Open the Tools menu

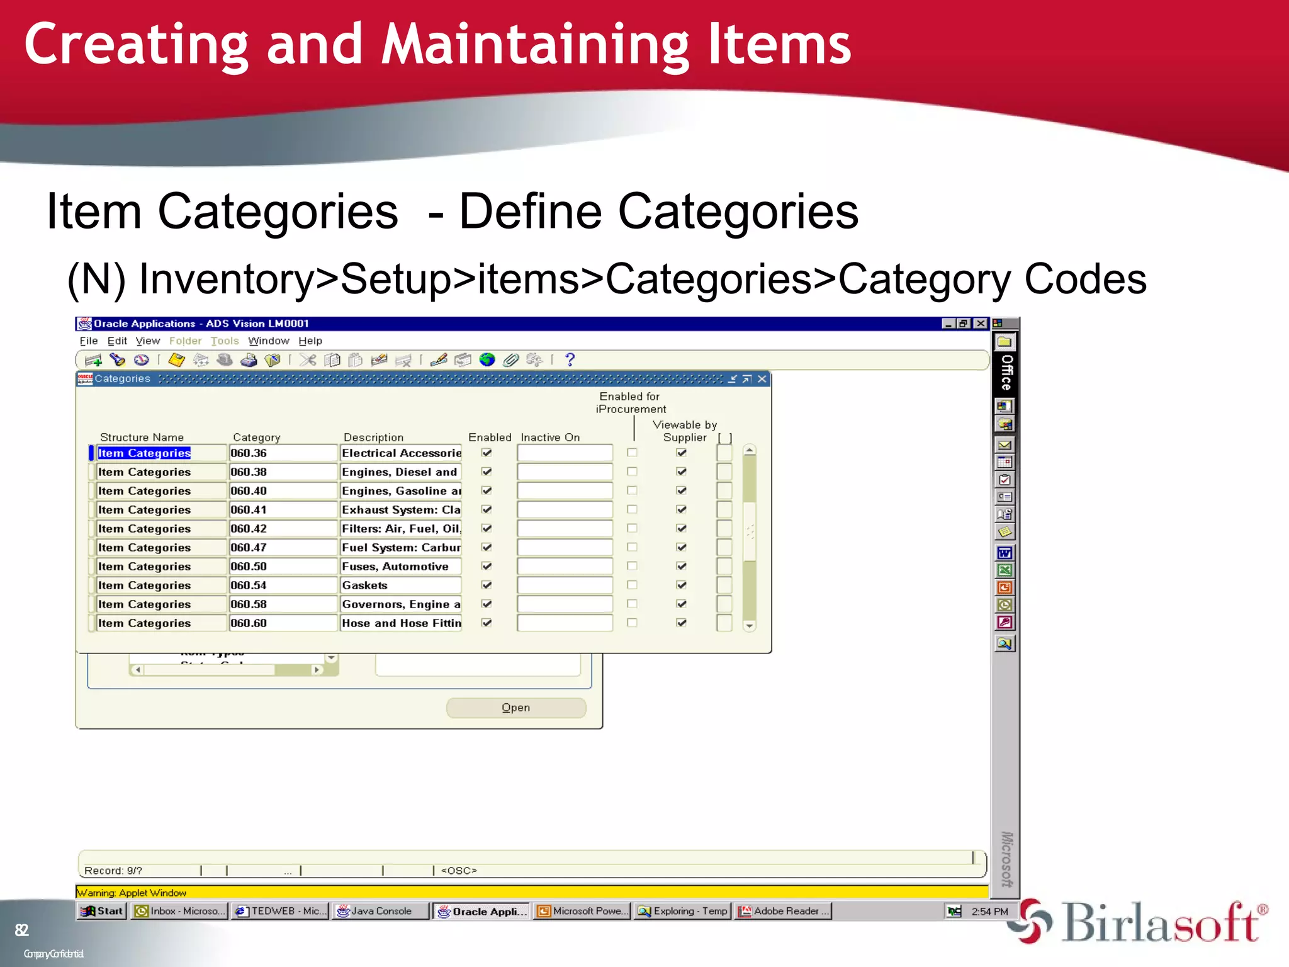[x=225, y=341]
